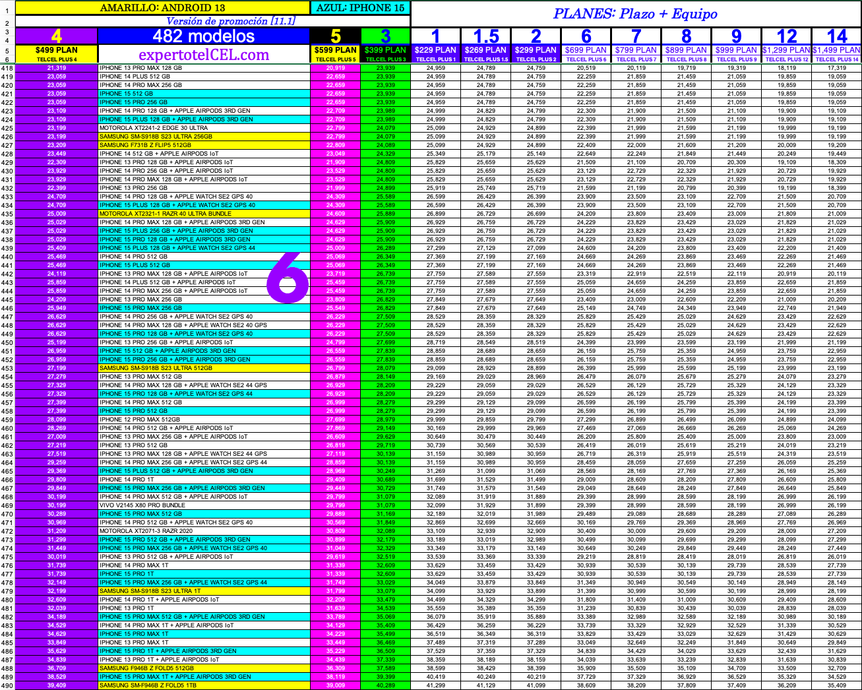This screenshot has width=862, height=690.
Task: Click the 'SAMSUNG F946B Z FOLD5 512GB' cell
Action: pyautogui.click(x=204, y=668)
